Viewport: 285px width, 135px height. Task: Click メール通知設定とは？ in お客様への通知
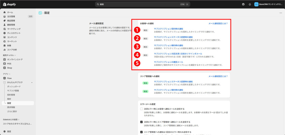(218, 24)
